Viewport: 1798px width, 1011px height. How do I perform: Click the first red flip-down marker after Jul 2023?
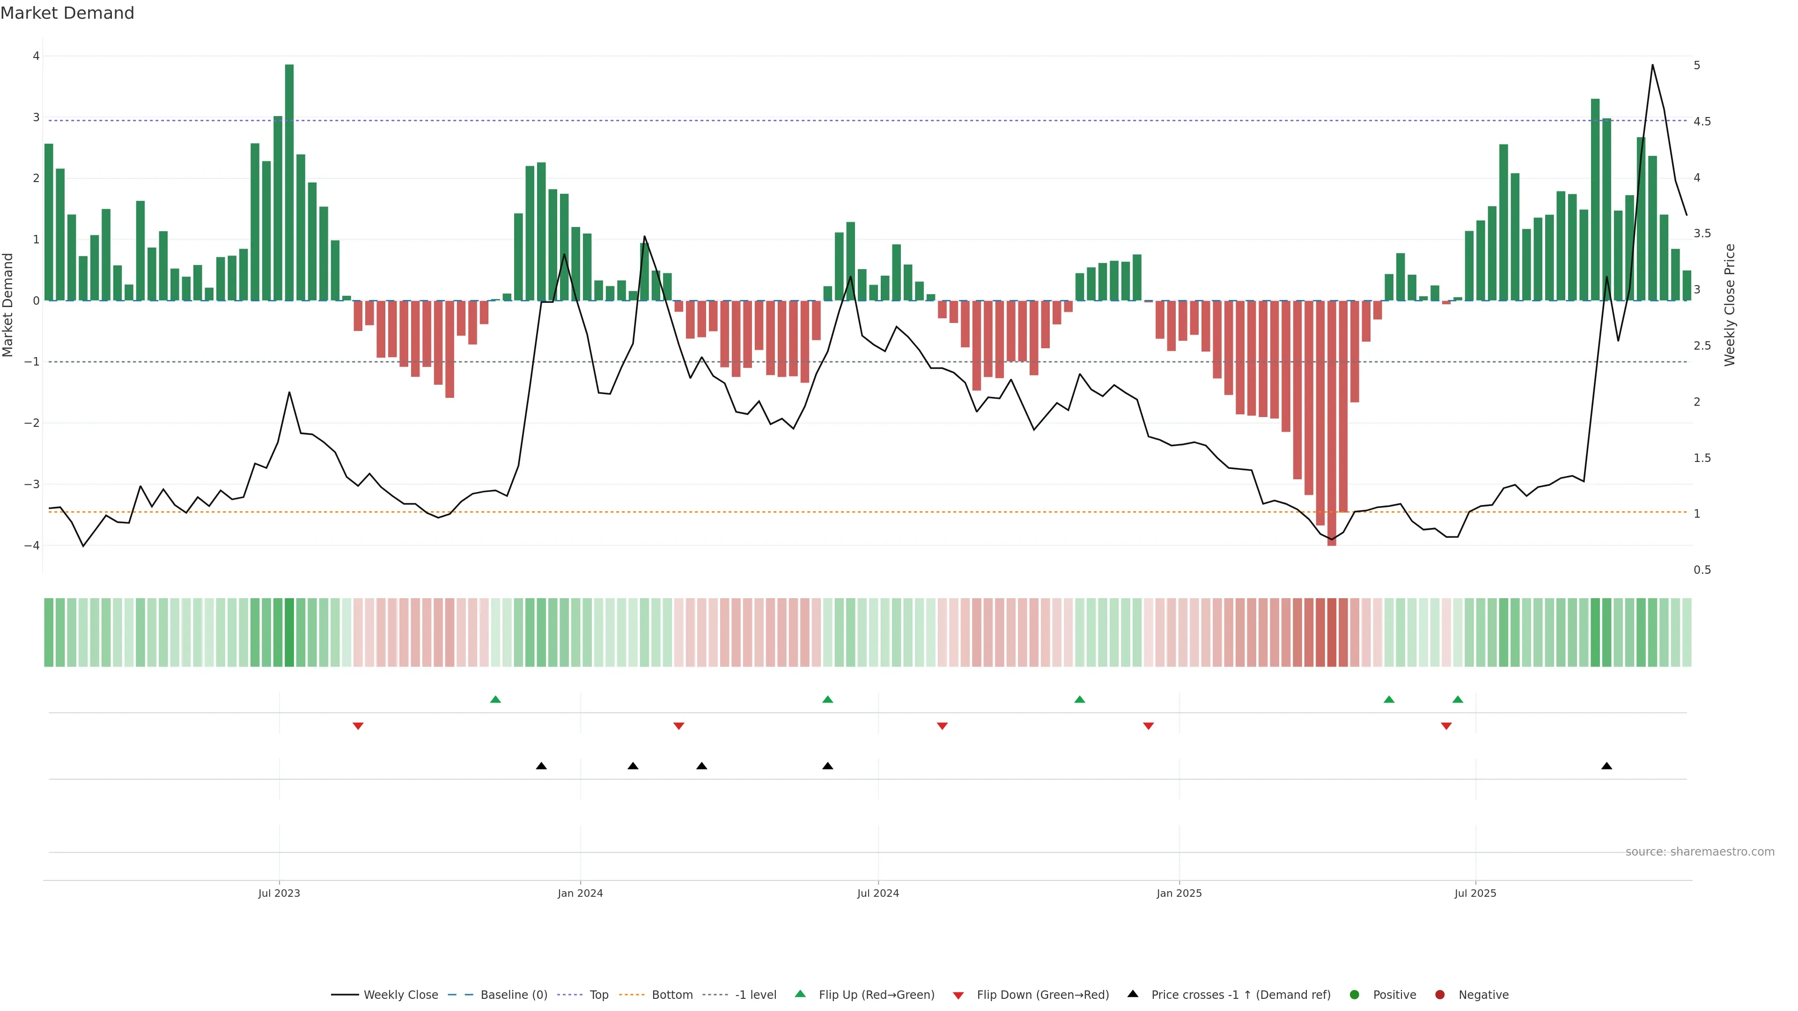pyautogui.click(x=358, y=726)
